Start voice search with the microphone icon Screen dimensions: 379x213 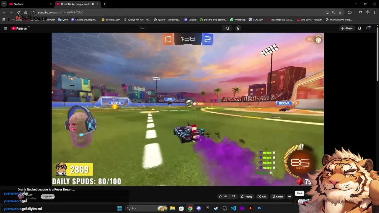(x=238, y=28)
